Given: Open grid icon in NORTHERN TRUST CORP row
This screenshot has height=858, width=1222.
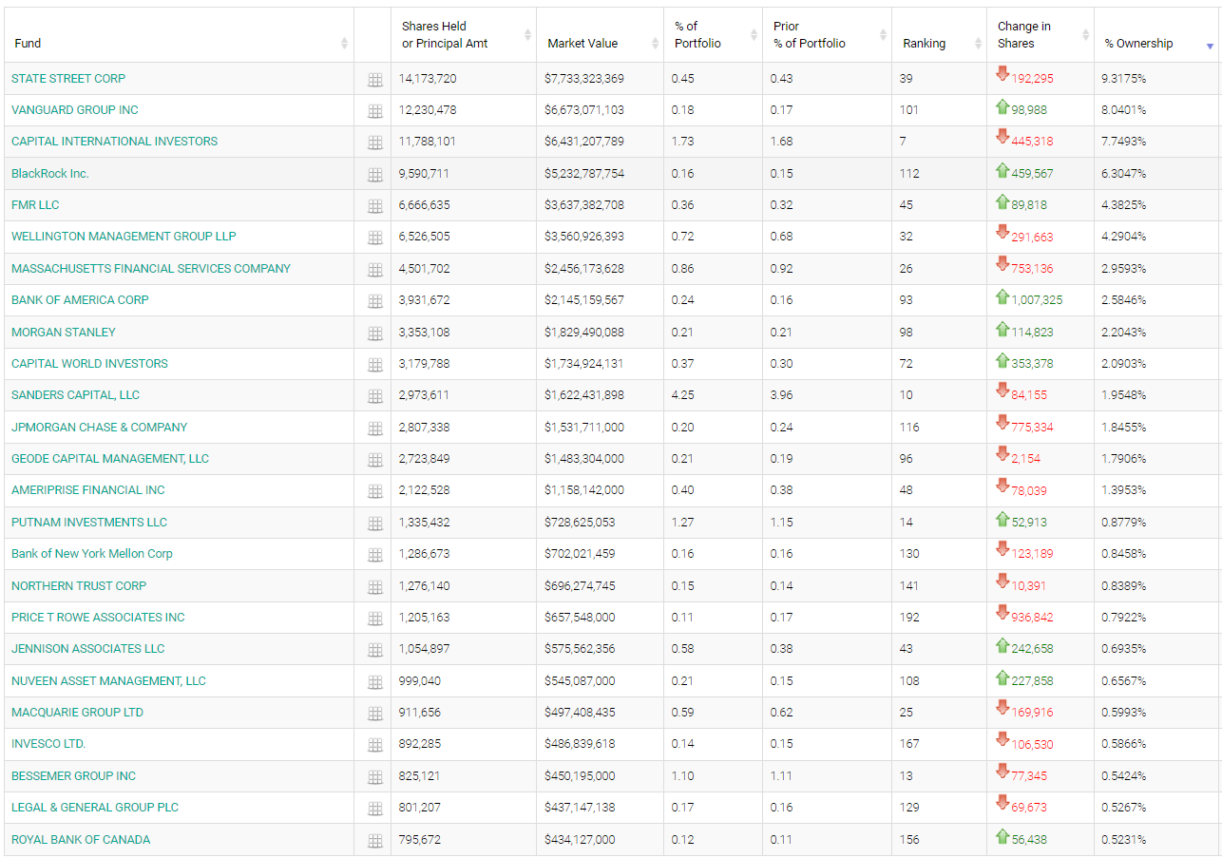Looking at the screenshot, I should (374, 587).
